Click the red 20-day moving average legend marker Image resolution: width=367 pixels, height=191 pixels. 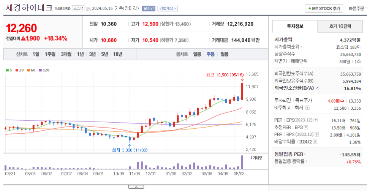click(17, 70)
